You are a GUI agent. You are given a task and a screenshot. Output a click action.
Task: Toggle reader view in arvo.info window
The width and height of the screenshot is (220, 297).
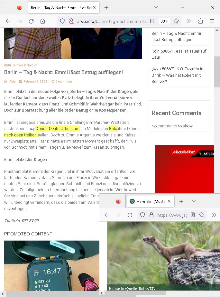pos(152,21)
